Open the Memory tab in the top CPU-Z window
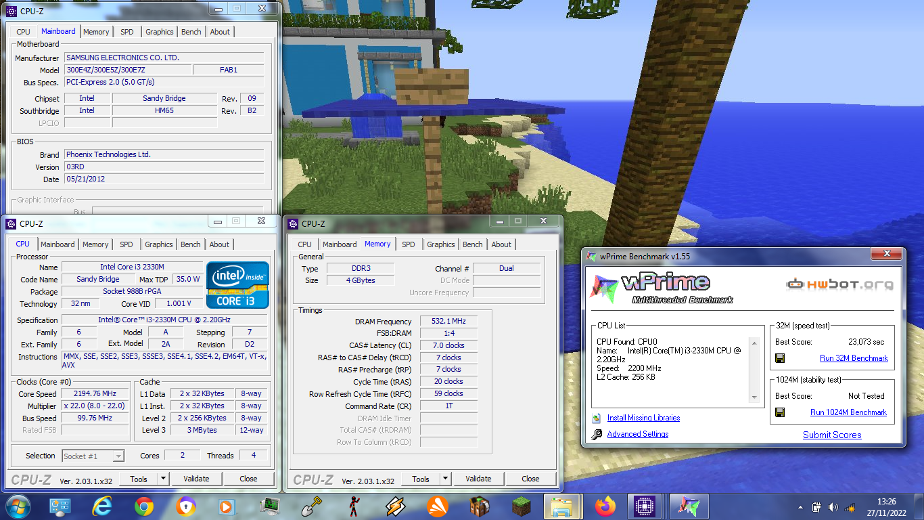 tap(97, 32)
